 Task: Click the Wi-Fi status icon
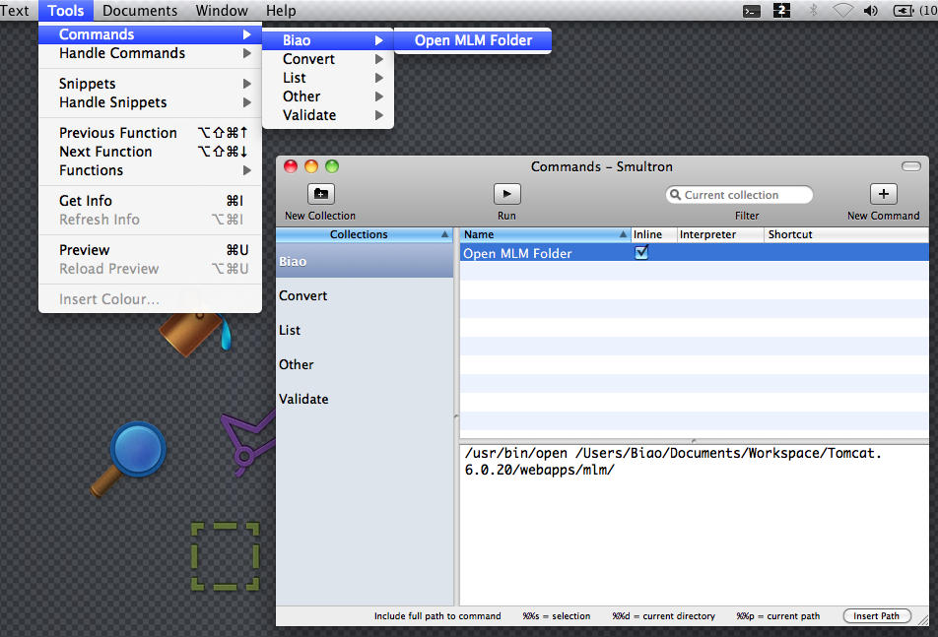(x=842, y=11)
